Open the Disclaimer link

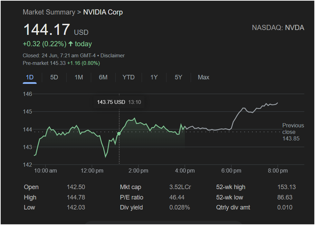(x=113, y=56)
